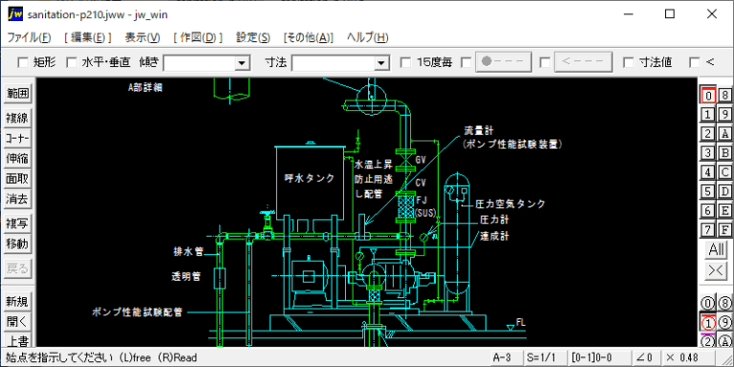Image resolution: width=734 pixels, height=367 pixels.
Task: Enable the 寸法値 checkbox
Action: coord(629,62)
